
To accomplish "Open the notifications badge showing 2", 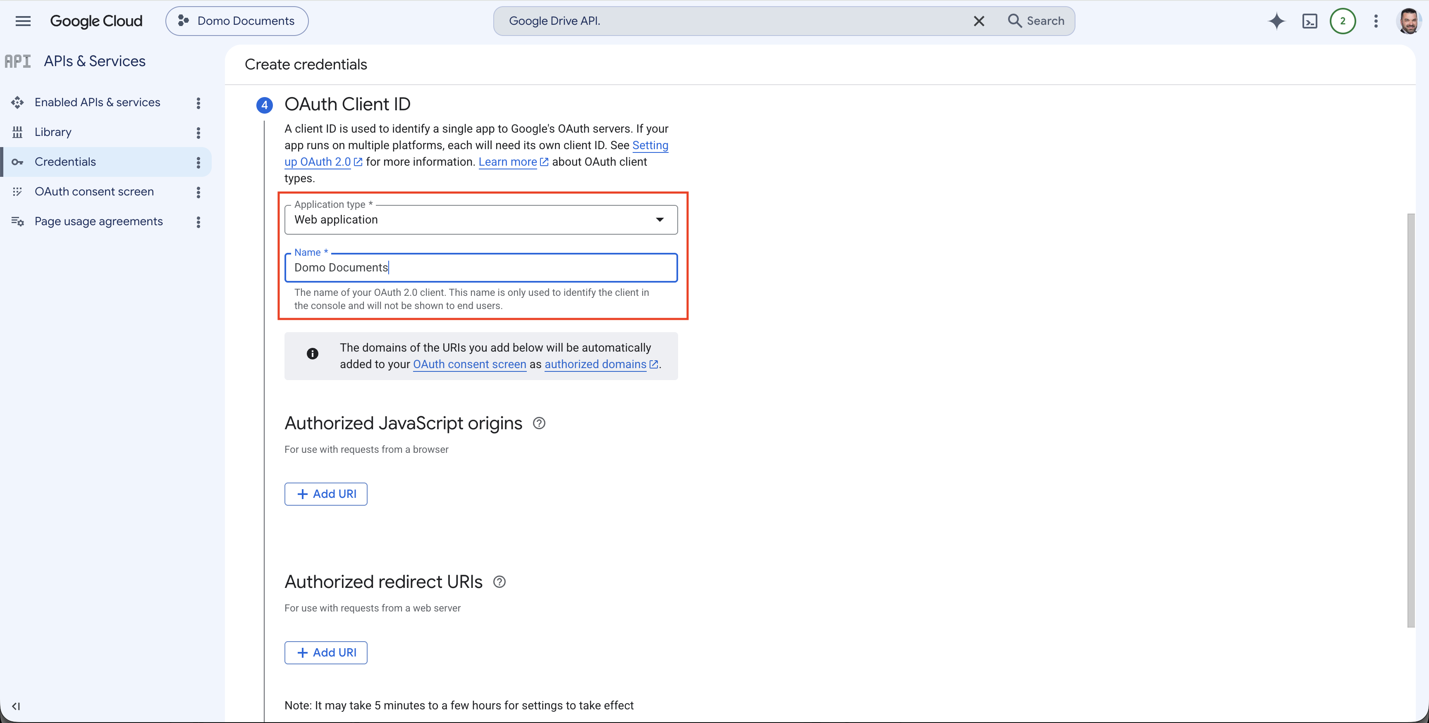I will pyautogui.click(x=1343, y=21).
